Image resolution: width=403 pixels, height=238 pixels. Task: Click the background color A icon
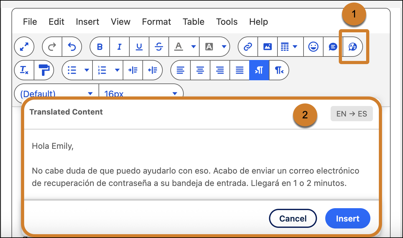[209, 47]
